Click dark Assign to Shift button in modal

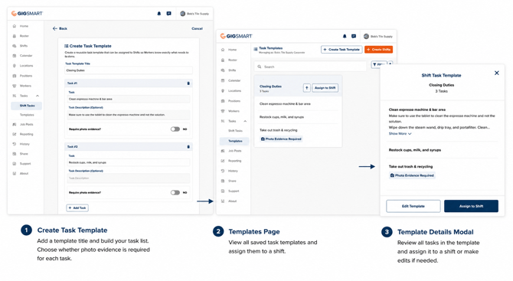471,206
